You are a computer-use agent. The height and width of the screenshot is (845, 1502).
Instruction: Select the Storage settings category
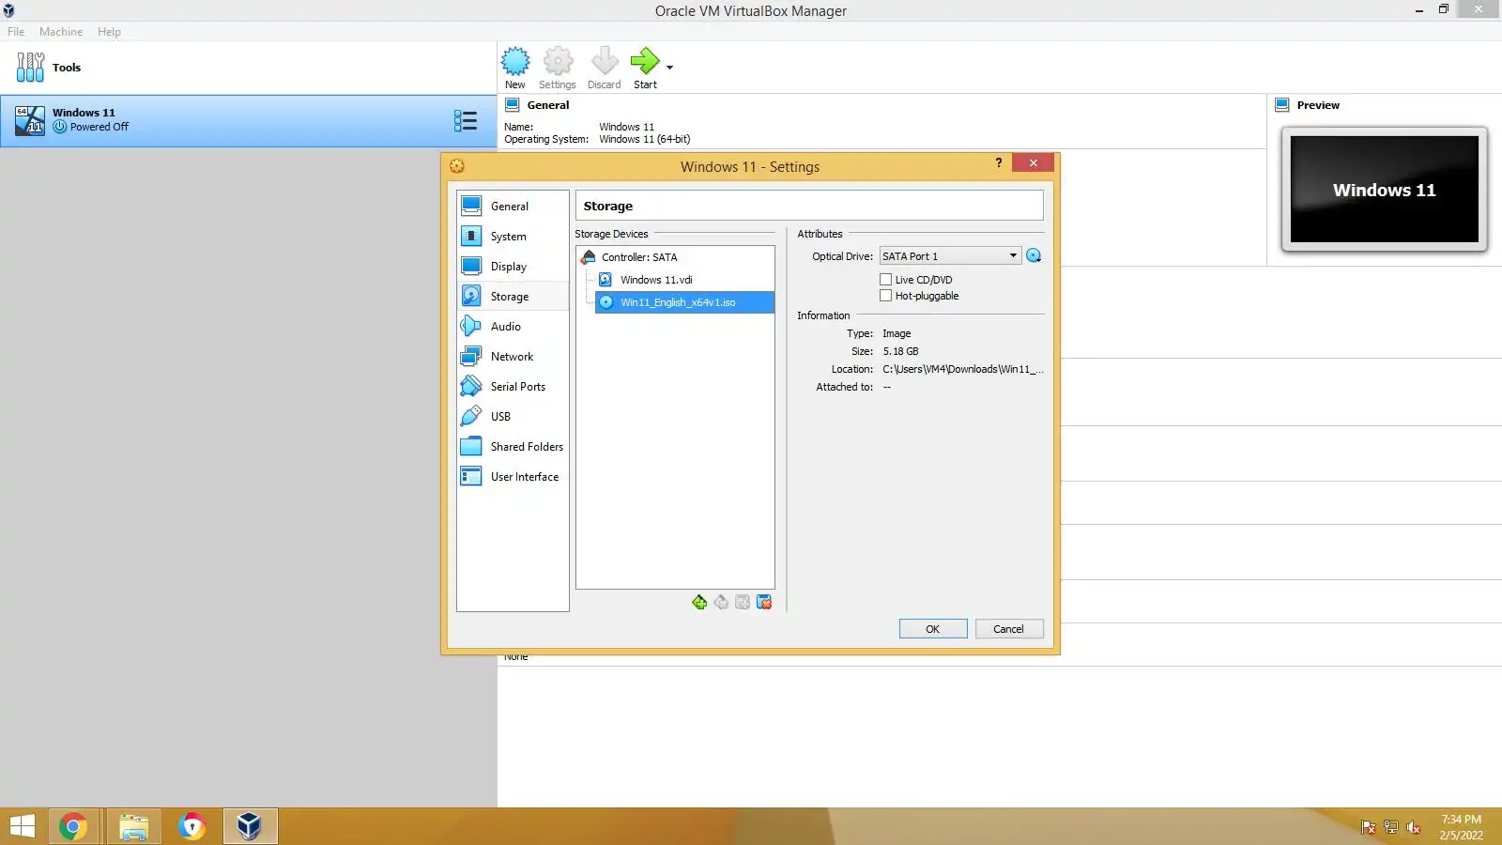pos(513,297)
